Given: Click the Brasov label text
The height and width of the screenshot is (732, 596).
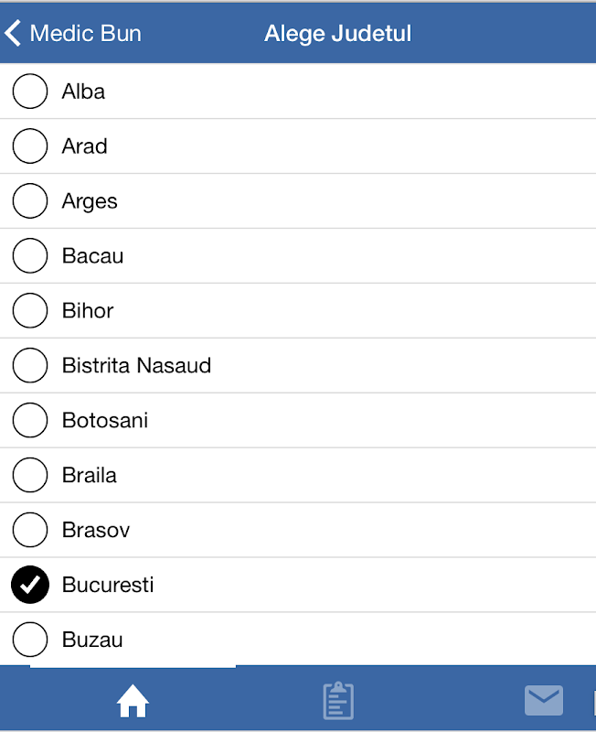Looking at the screenshot, I should point(96,531).
